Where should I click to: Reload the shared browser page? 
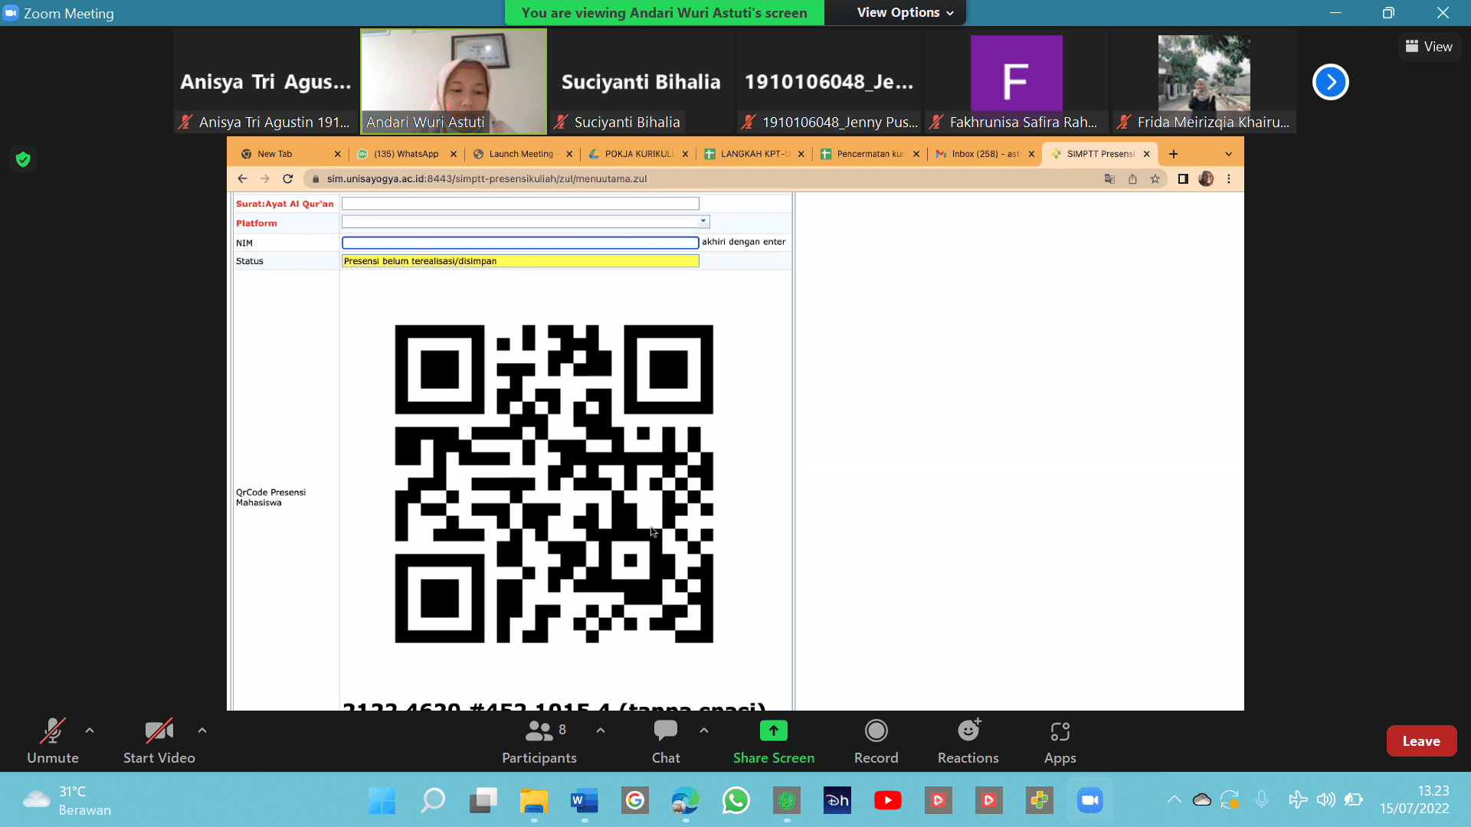(288, 178)
